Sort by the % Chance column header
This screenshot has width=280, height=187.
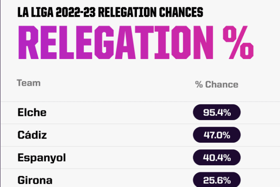click(x=217, y=85)
